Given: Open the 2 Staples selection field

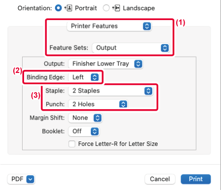Looking at the screenshot, I should (x=110, y=91).
